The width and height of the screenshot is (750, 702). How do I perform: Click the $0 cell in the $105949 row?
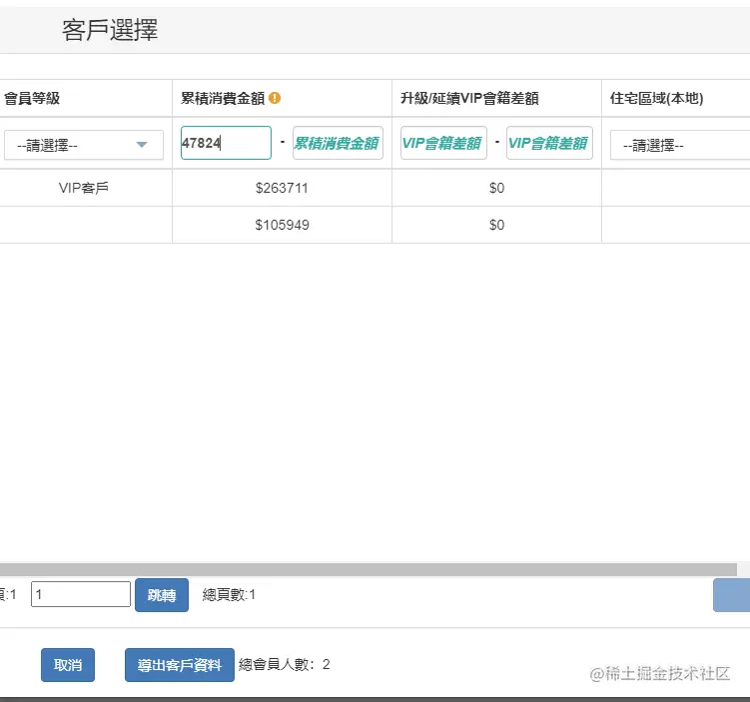(496, 225)
